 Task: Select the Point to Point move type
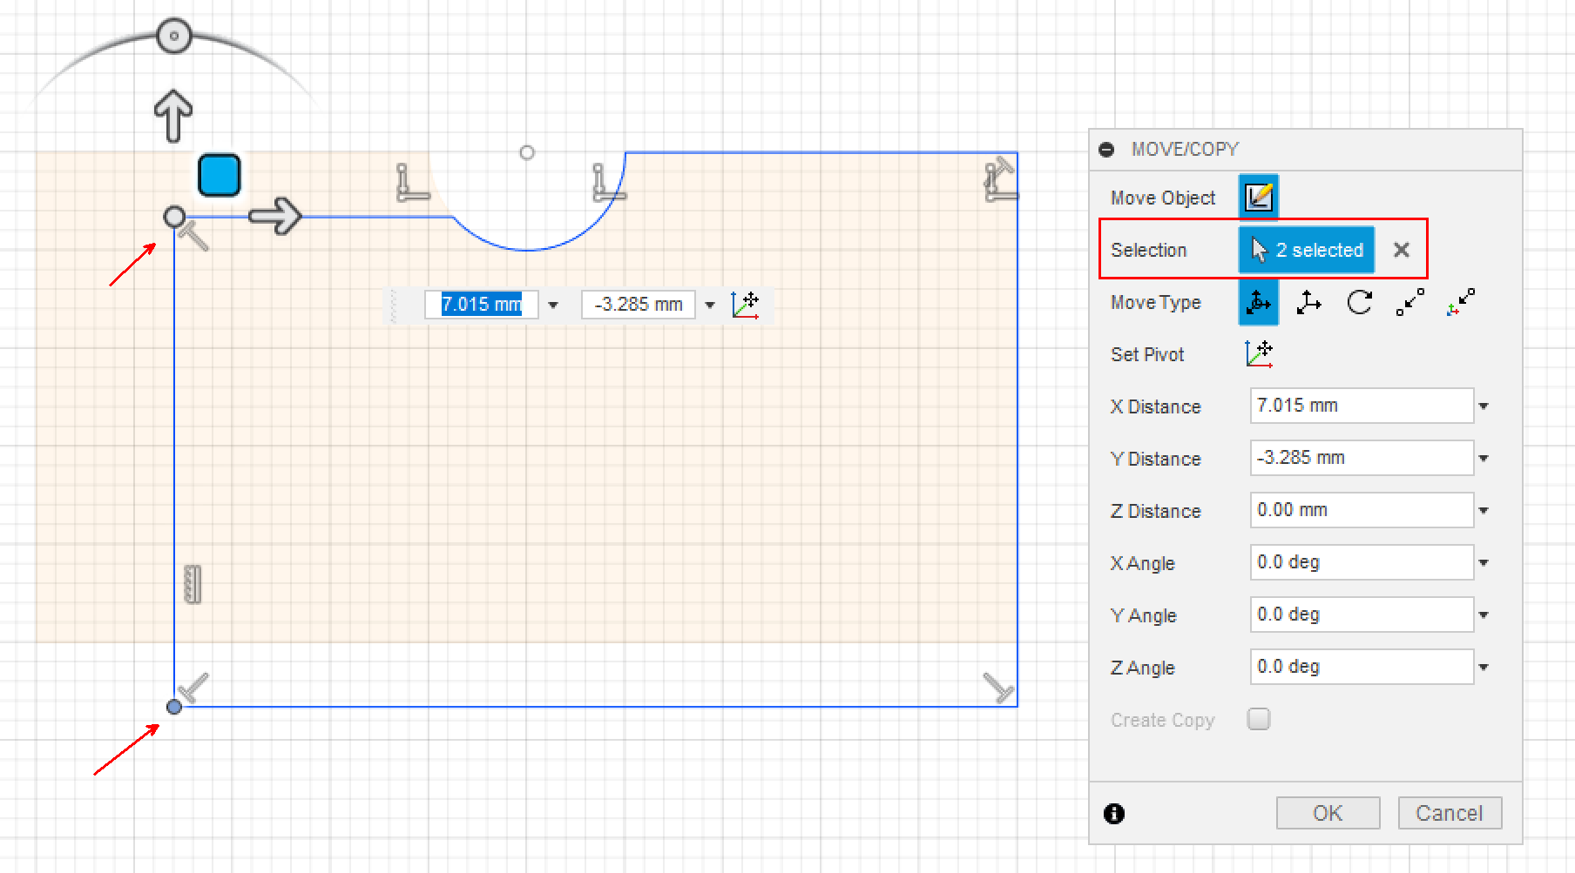(1409, 303)
